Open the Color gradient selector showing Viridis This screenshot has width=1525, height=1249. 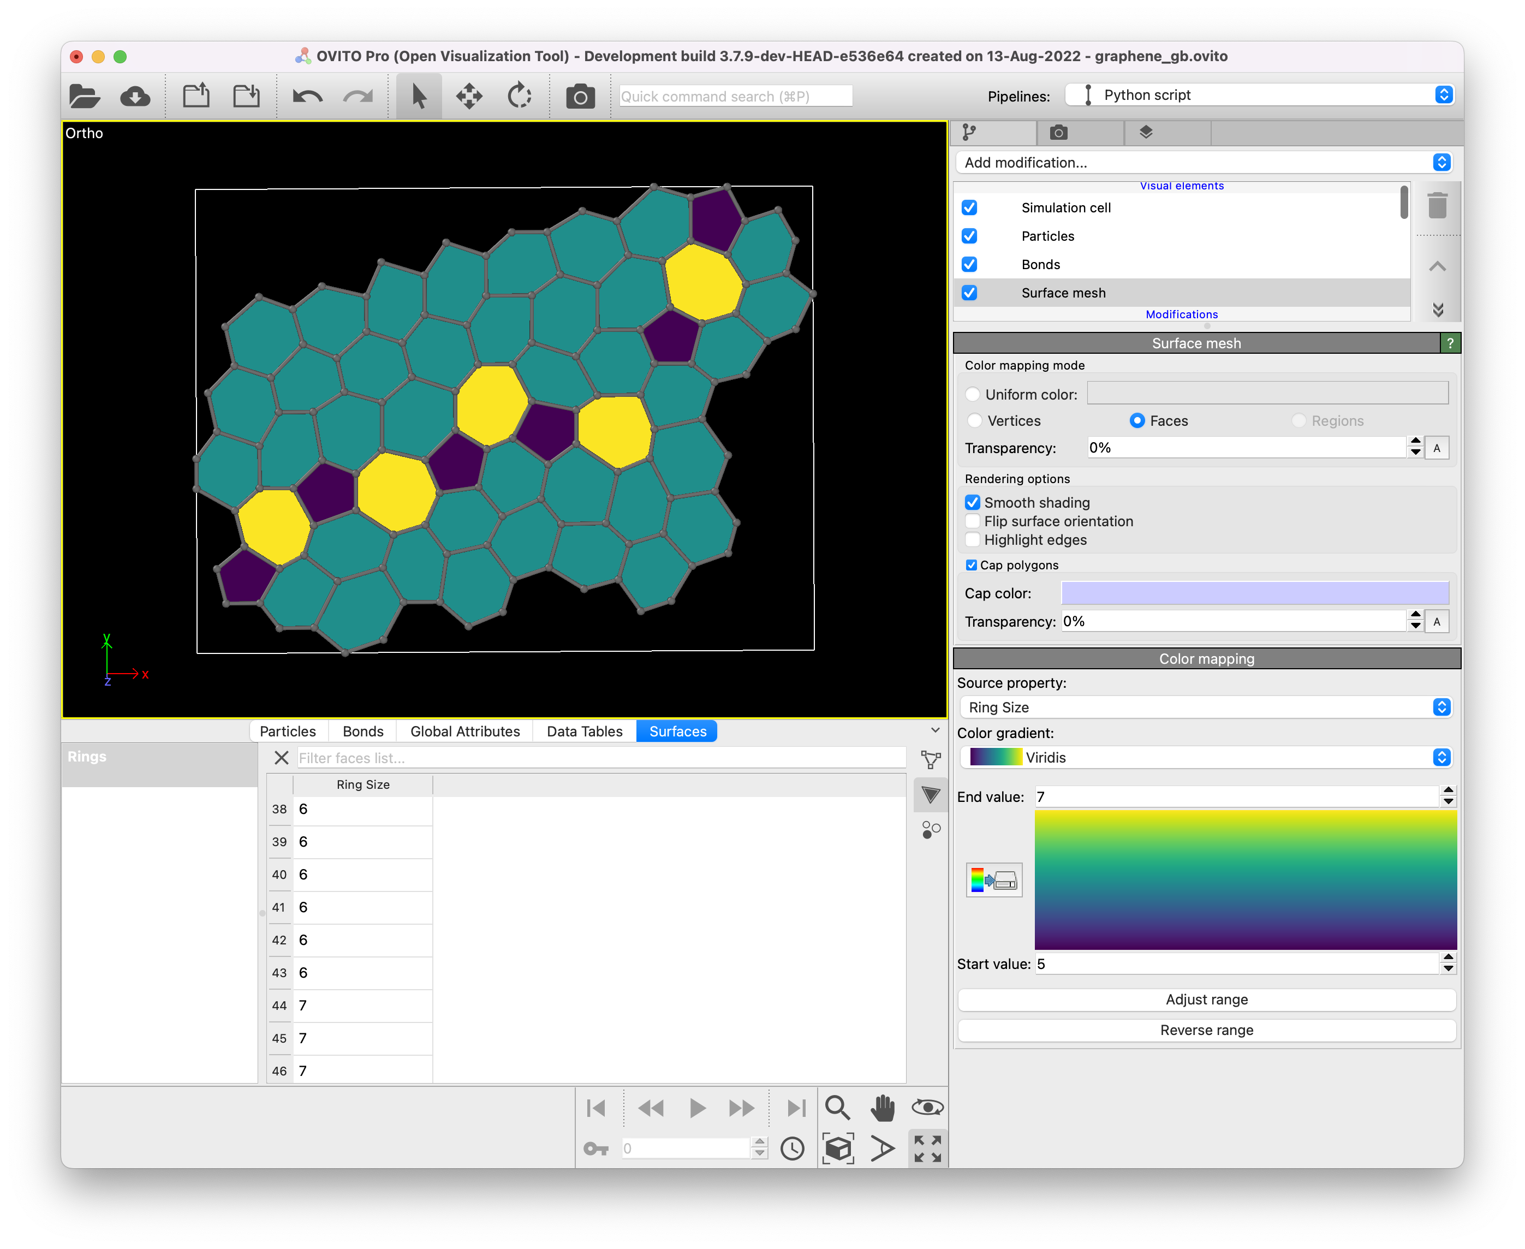click(1206, 757)
